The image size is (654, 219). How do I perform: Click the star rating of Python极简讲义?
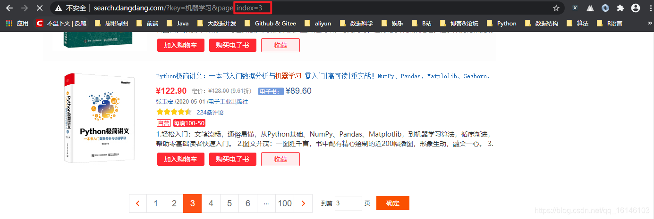coord(174,112)
